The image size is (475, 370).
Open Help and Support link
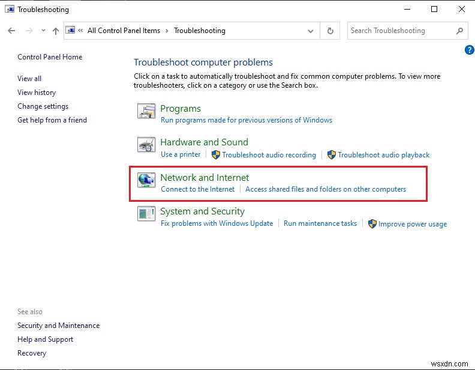click(45, 339)
